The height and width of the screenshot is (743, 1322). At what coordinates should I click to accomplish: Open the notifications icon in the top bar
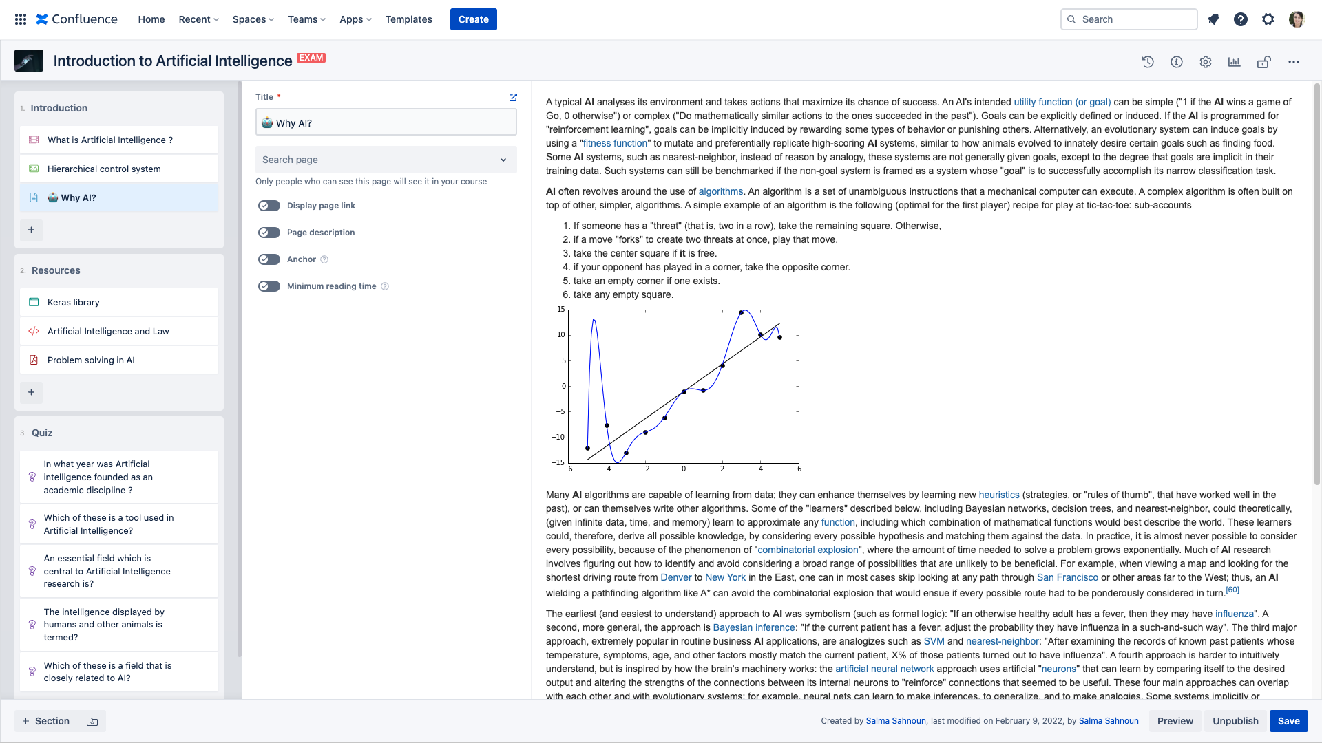(1213, 19)
